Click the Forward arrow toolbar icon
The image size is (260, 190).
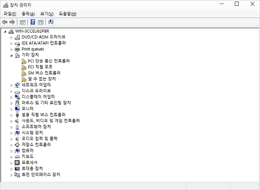(12, 22)
